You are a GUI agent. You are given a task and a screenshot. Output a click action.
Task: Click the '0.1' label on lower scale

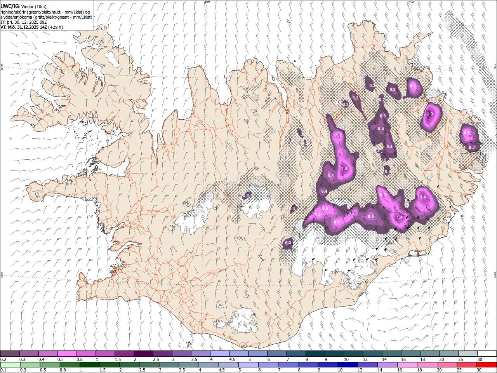3,370
